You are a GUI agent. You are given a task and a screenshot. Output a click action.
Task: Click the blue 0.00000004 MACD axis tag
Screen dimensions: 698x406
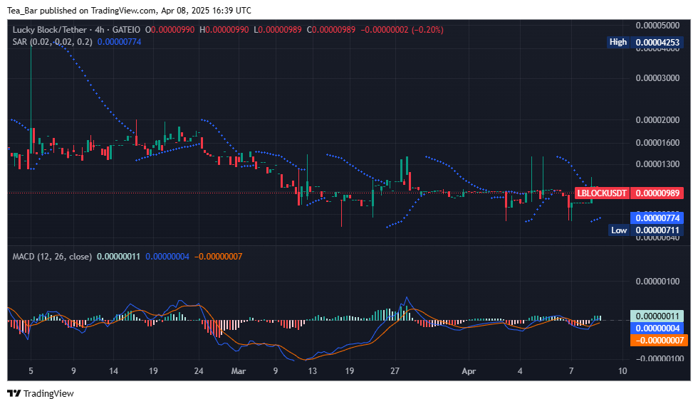pos(657,328)
